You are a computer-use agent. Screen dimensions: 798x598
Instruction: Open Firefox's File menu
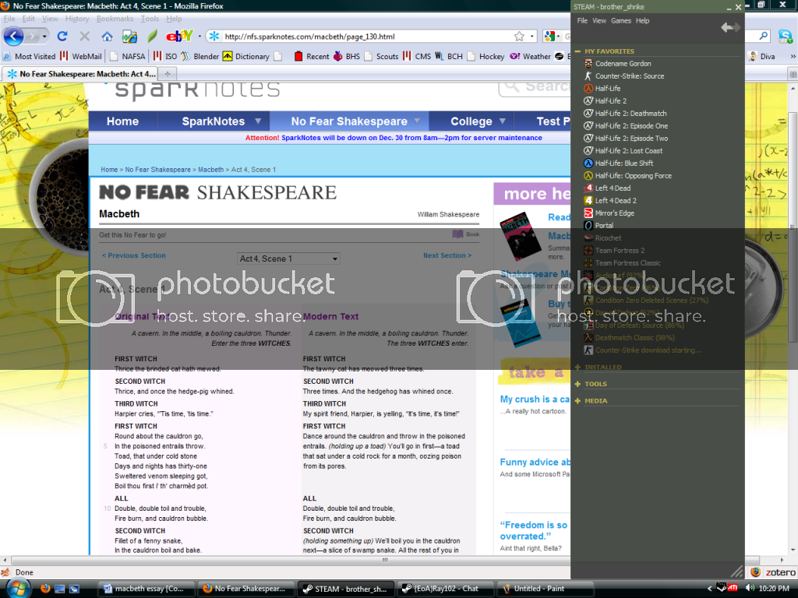pyautogui.click(x=9, y=19)
